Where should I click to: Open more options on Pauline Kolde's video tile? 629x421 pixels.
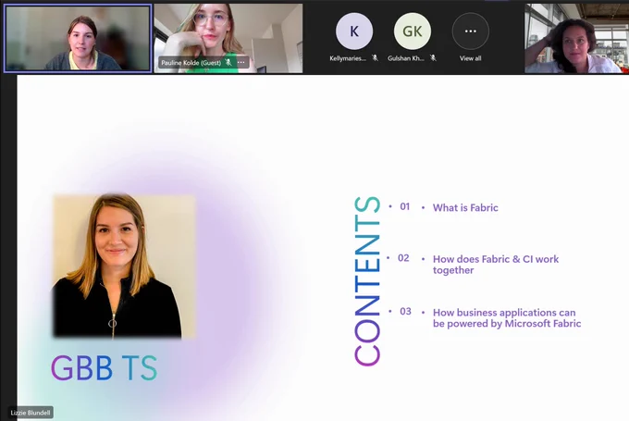tap(241, 62)
